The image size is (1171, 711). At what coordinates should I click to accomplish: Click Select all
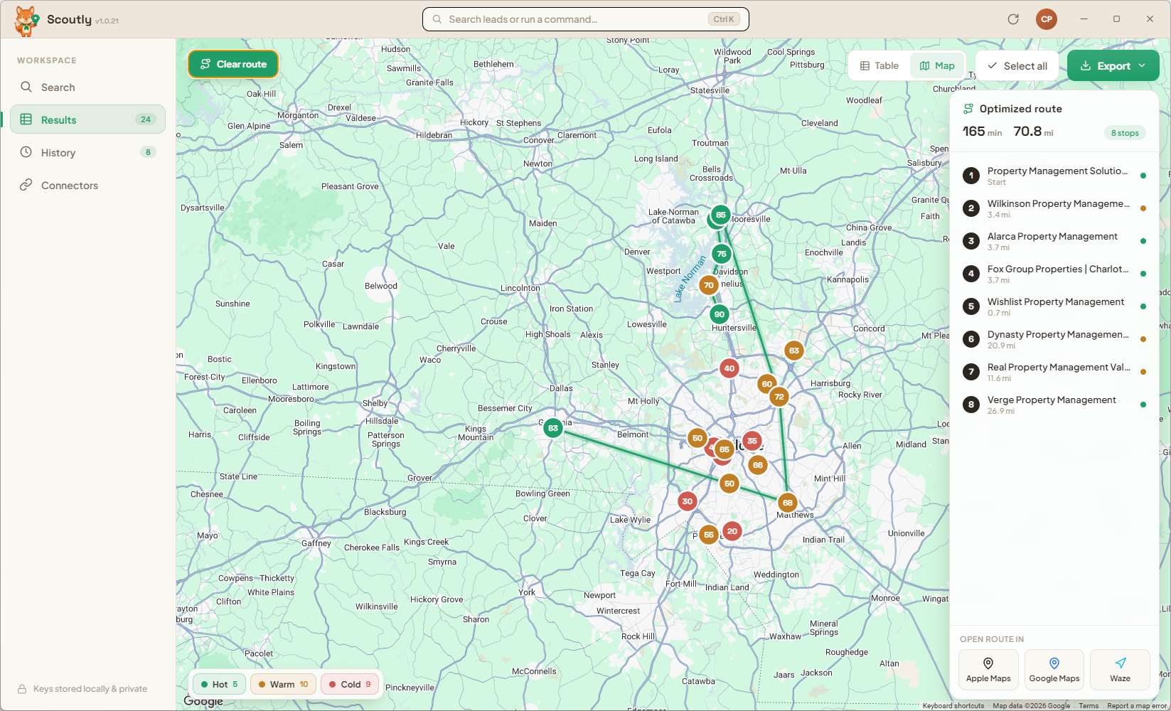coord(1017,65)
